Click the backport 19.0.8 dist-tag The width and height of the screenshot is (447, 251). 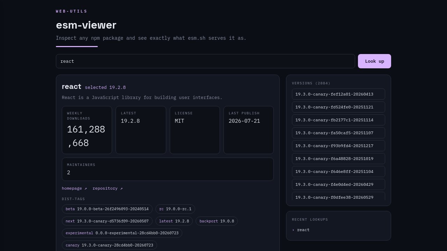click(217, 221)
